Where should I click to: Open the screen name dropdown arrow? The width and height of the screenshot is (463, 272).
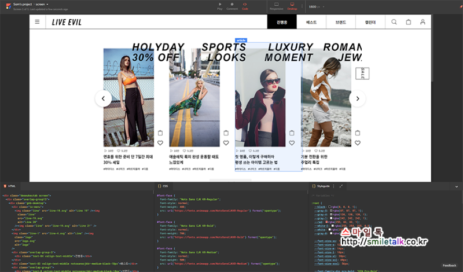(47, 5)
